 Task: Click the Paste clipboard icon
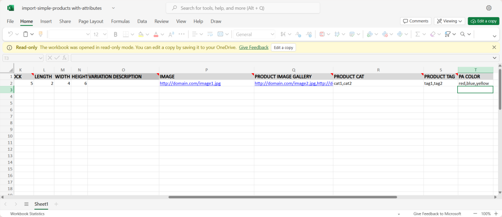tap(25, 34)
